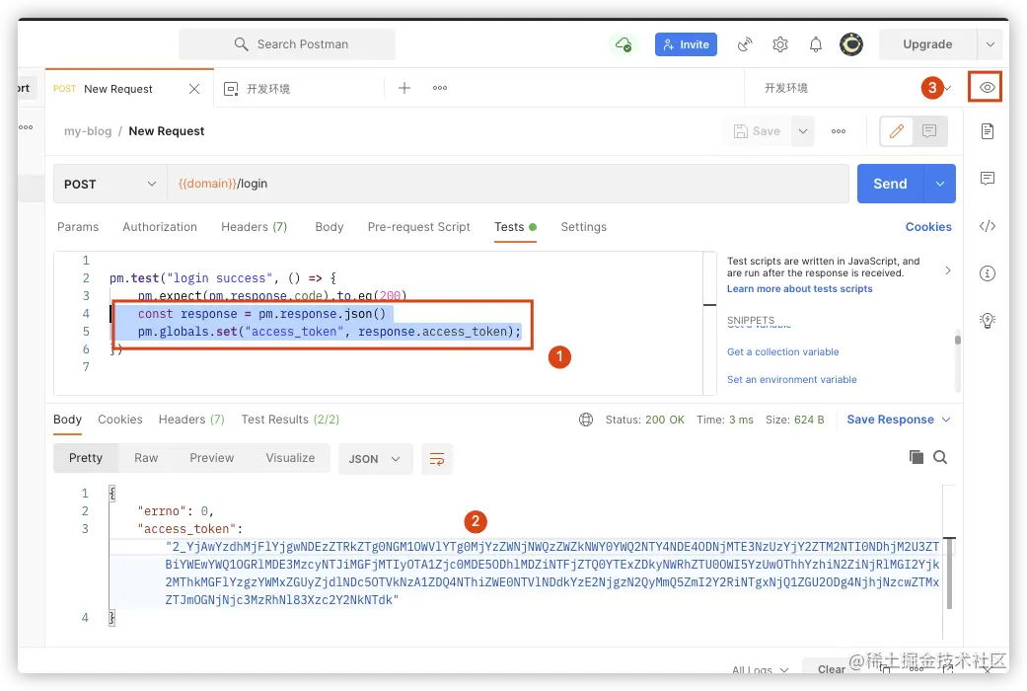Screen dimensions: 1027x691
Task: Open request more actions ellipsis
Action: (839, 131)
